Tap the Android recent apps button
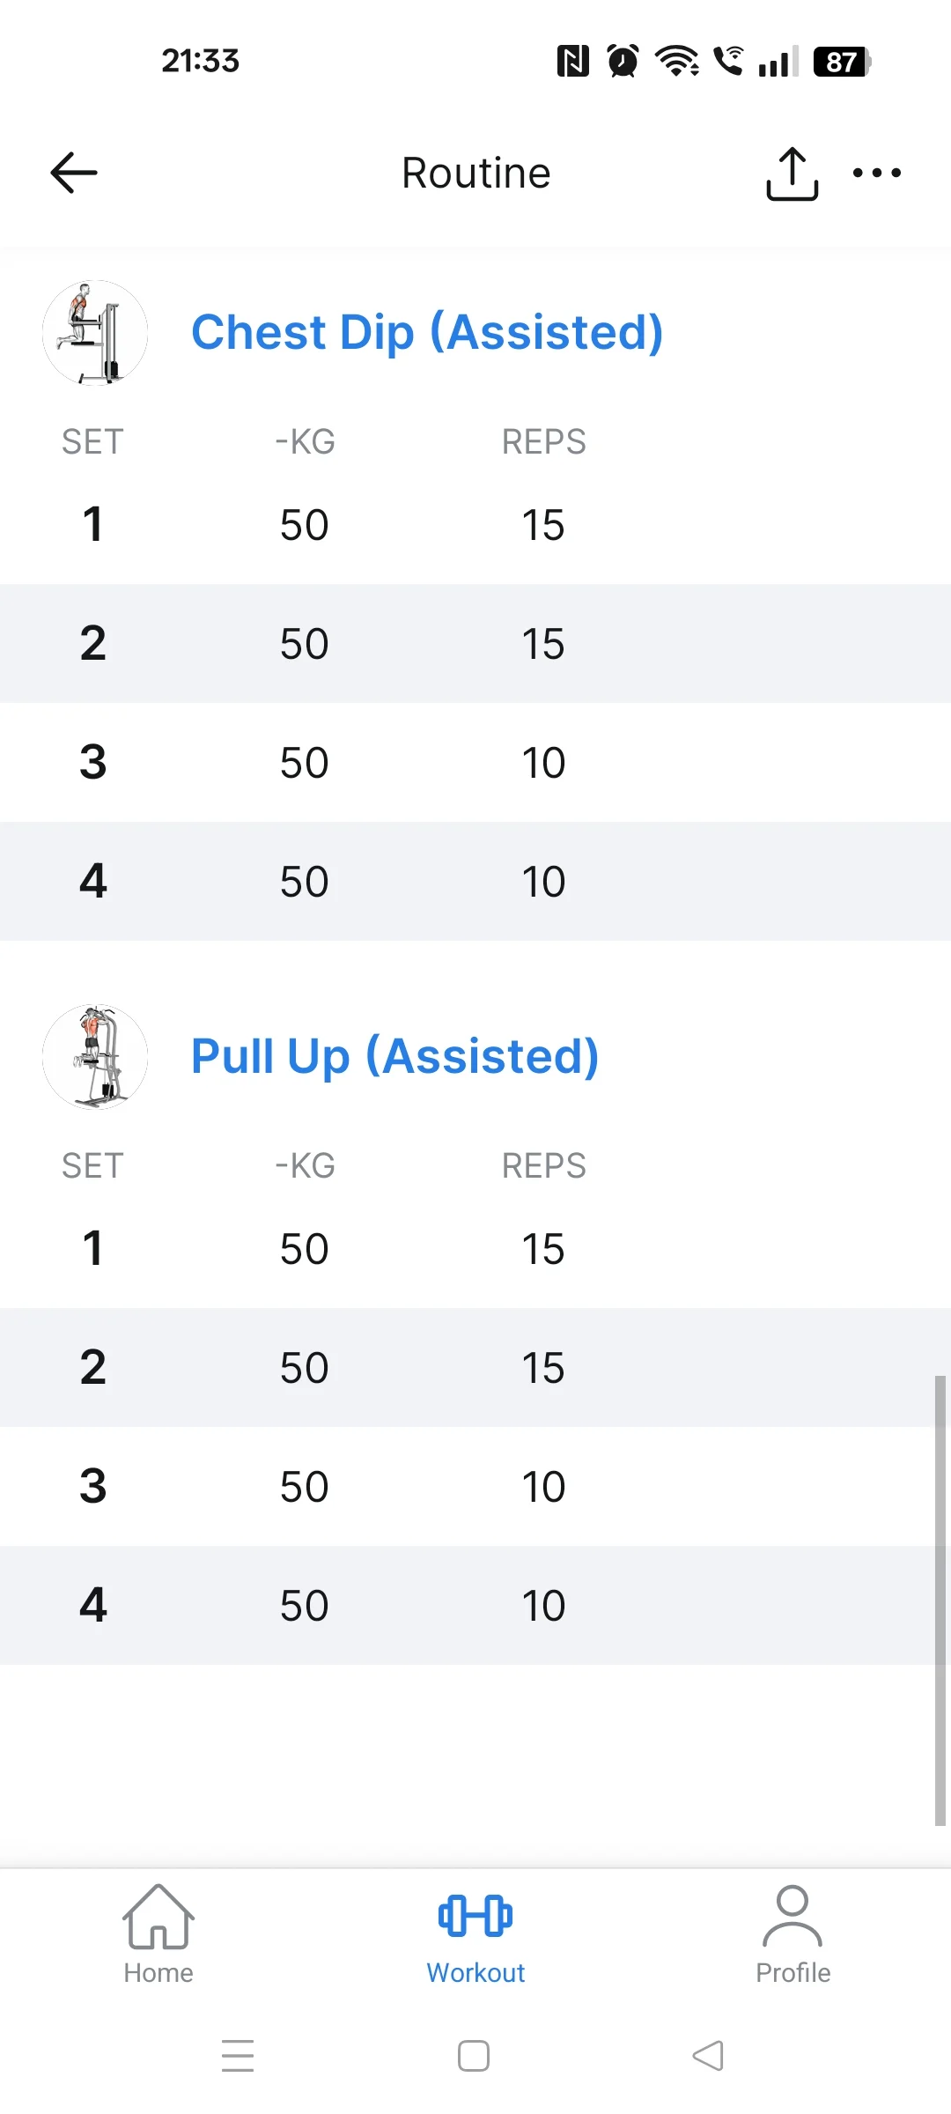Viewport: 951px width, 2114px height. click(238, 2056)
